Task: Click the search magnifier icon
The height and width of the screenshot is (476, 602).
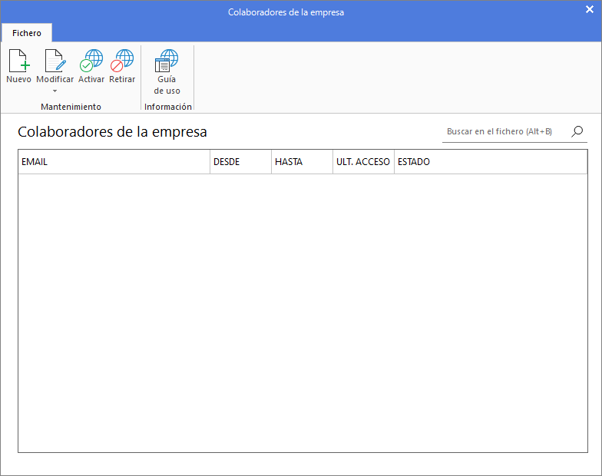Action: (x=577, y=132)
